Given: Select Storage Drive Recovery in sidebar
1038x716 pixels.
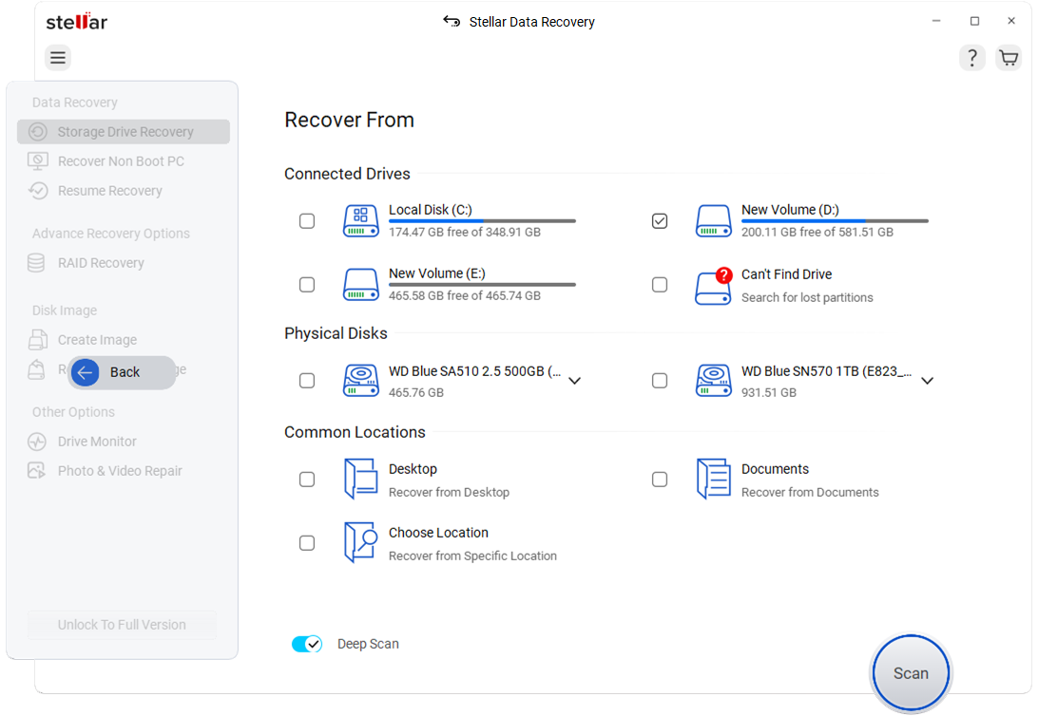Looking at the screenshot, I should pos(124,132).
